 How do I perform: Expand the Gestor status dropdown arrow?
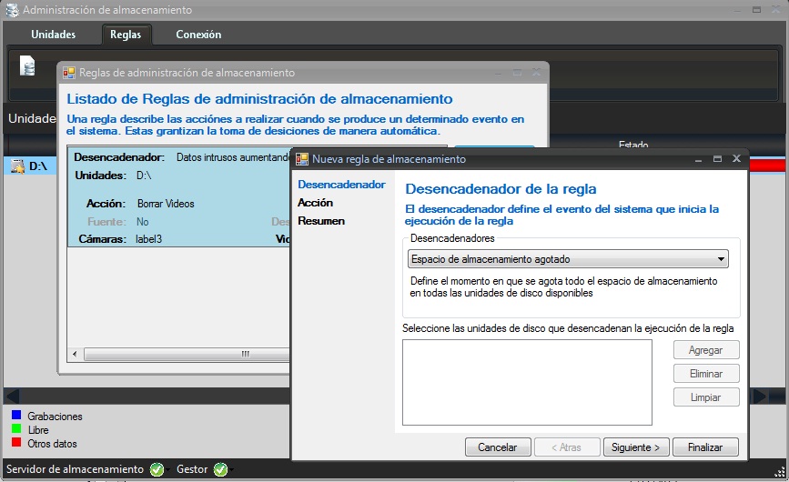pos(231,470)
